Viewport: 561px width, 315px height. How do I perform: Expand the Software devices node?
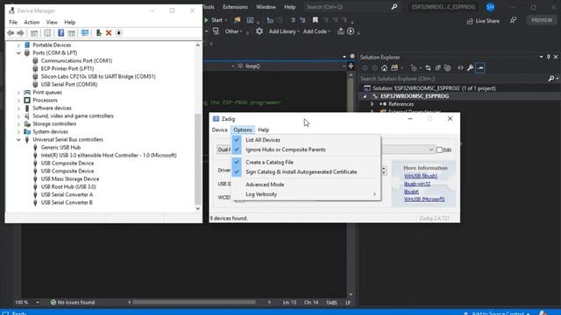click(x=18, y=108)
